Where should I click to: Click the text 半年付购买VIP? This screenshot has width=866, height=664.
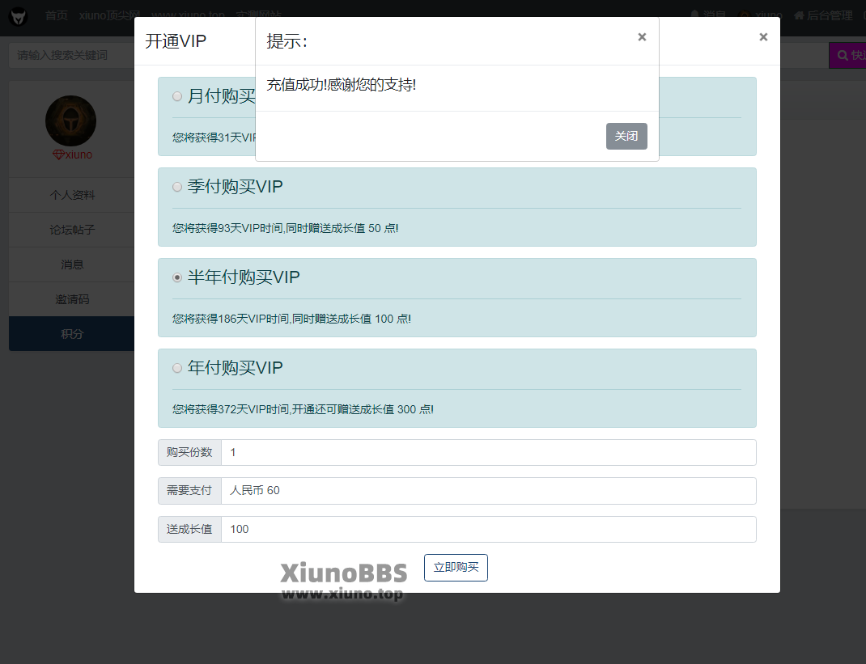point(244,277)
